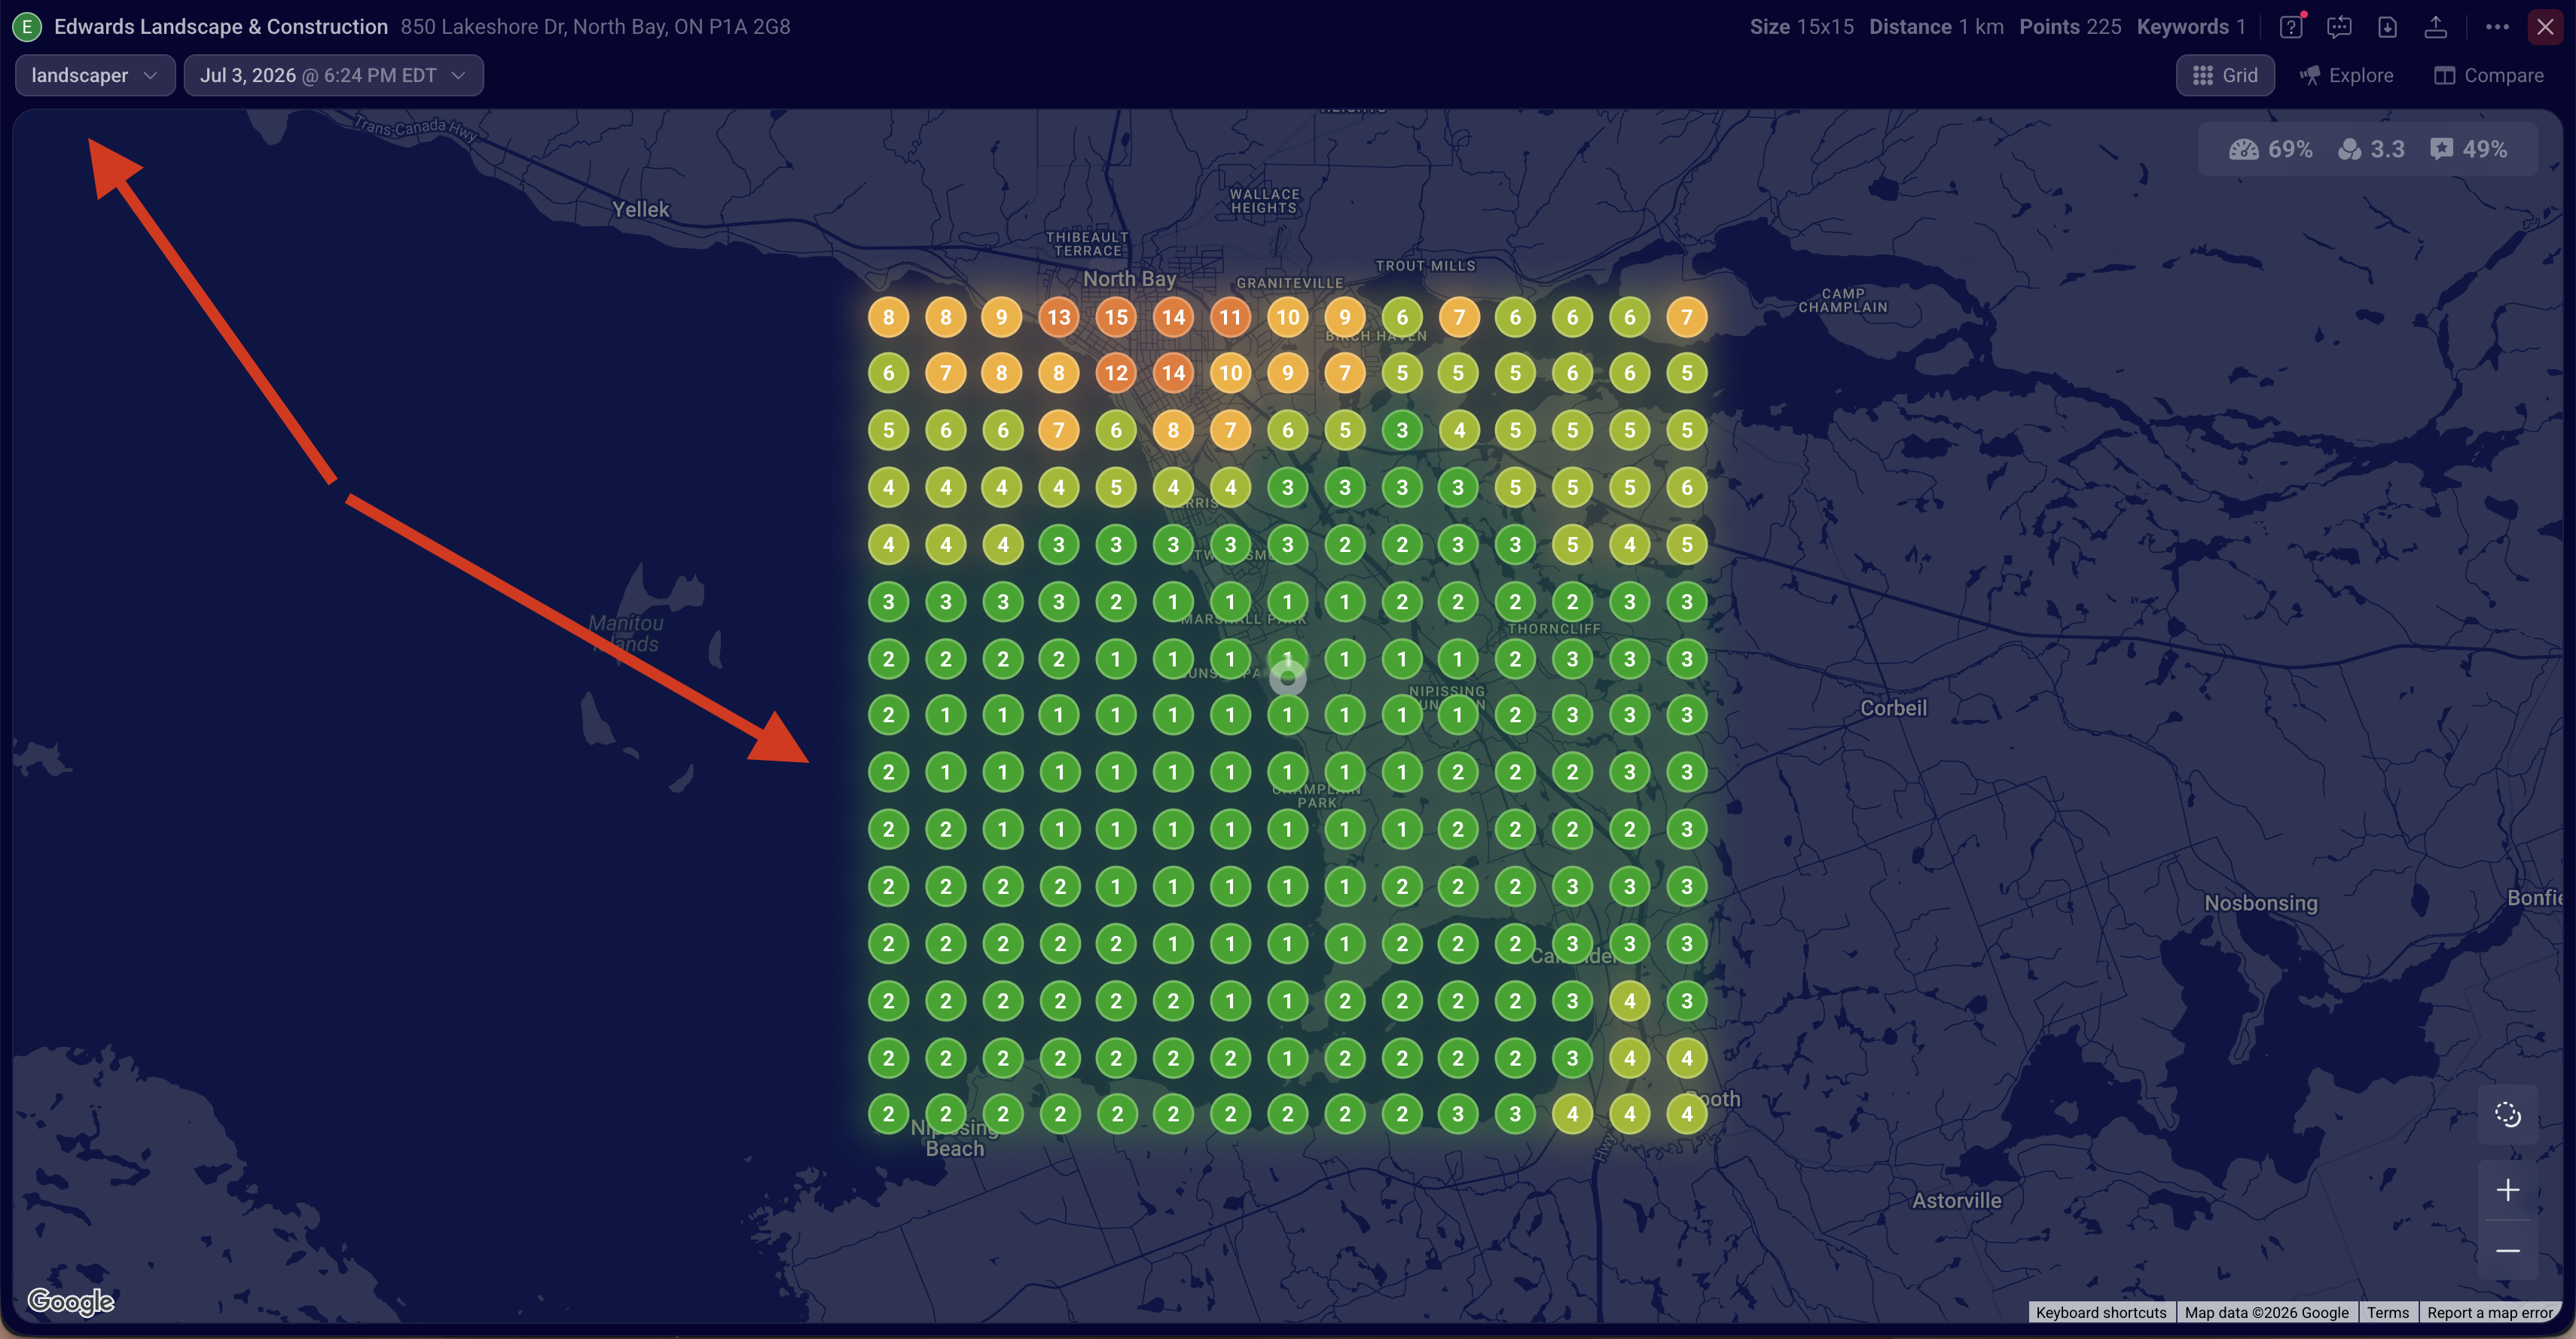Viewport: 2576px width, 1339px height.
Task: Click the Keywords 1 value
Action: pos(2191,27)
